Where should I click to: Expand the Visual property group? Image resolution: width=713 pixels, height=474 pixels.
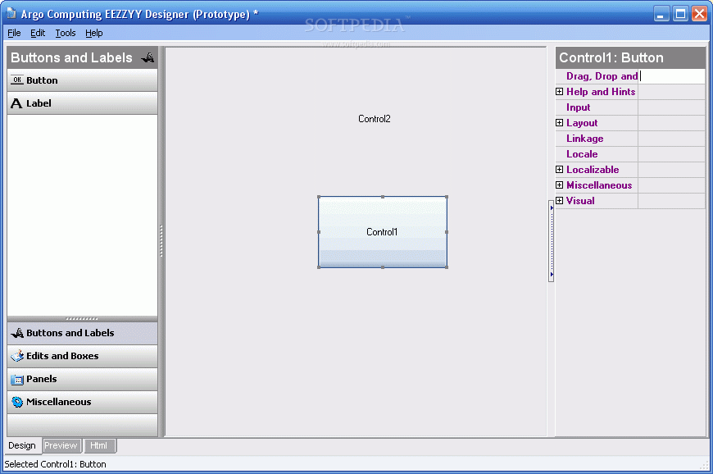coord(559,201)
